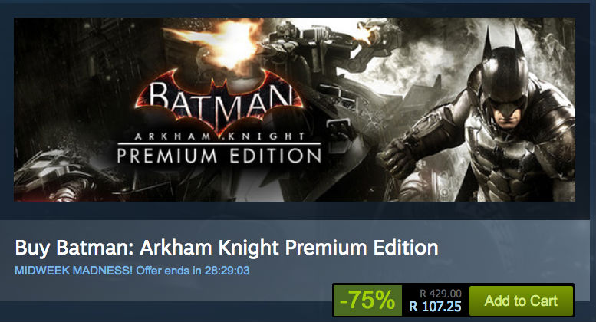Image resolution: width=596 pixels, height=322 pixels.
Task: Open the Batman Arkham Knight banner image
Action: [x=294, y=109]
